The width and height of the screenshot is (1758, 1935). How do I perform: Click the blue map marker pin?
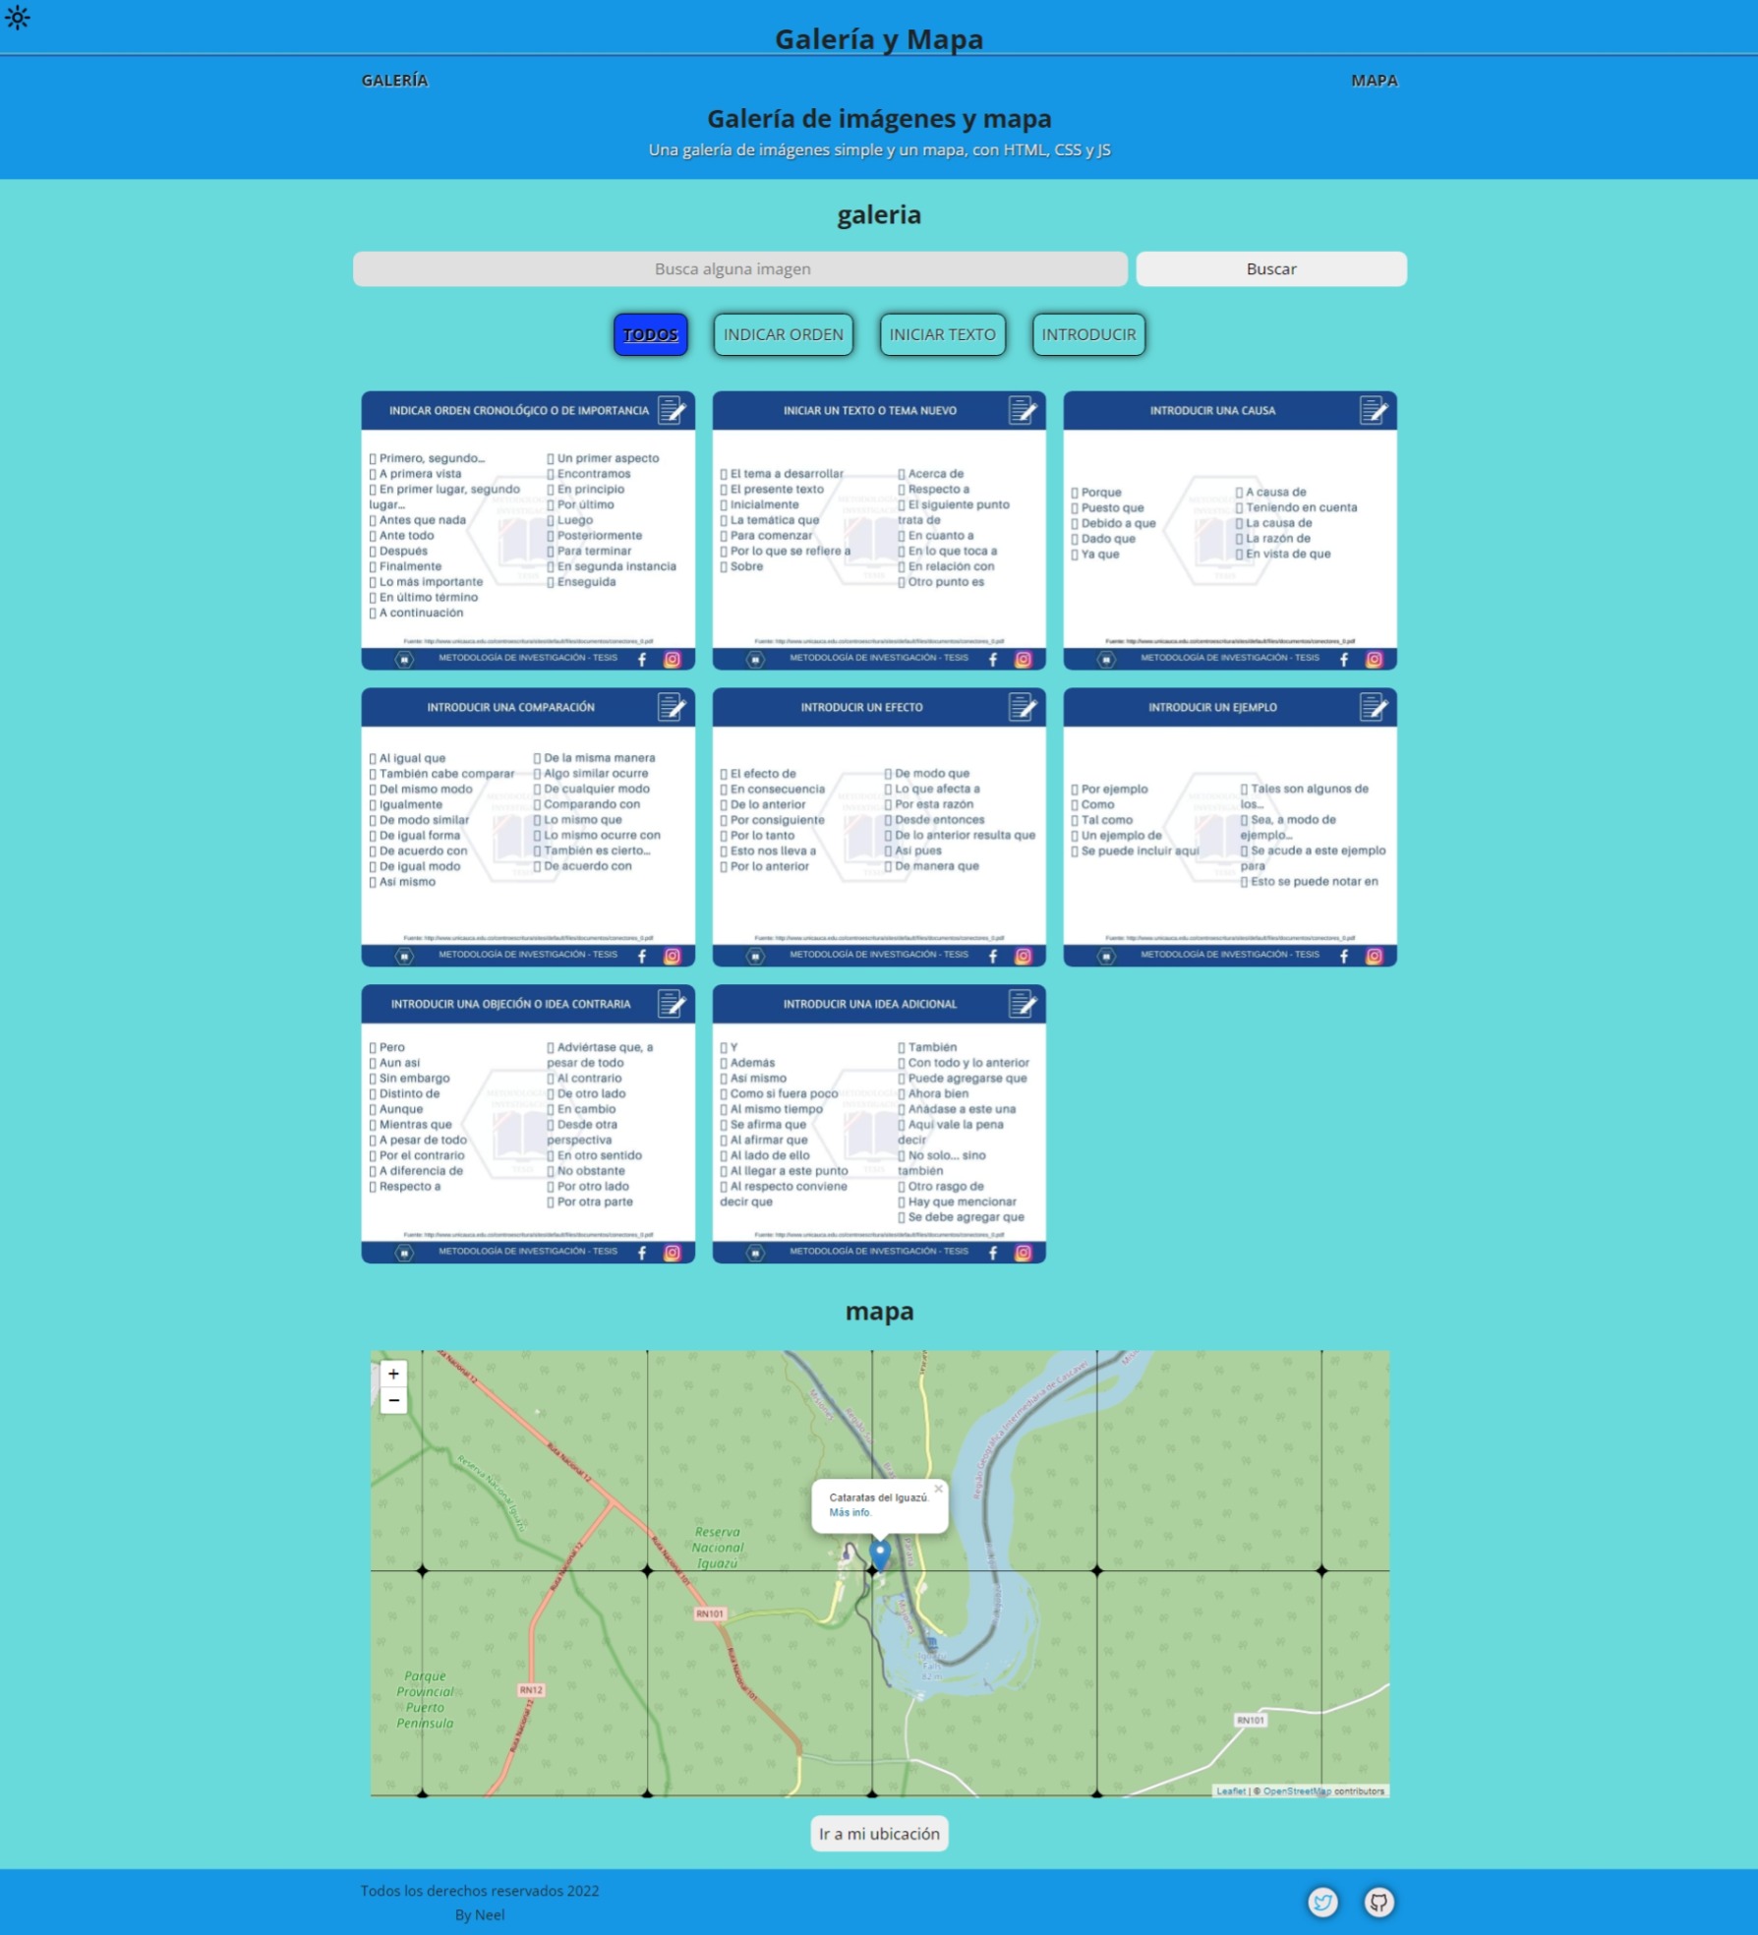click(x=880, y=1554)
